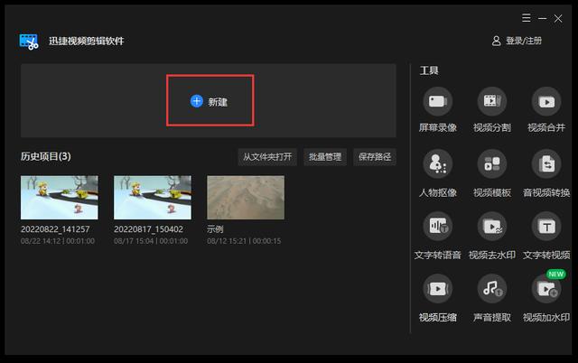
Task: Open the 屏幕录像 screen recording tool
Action: point(437,101)
